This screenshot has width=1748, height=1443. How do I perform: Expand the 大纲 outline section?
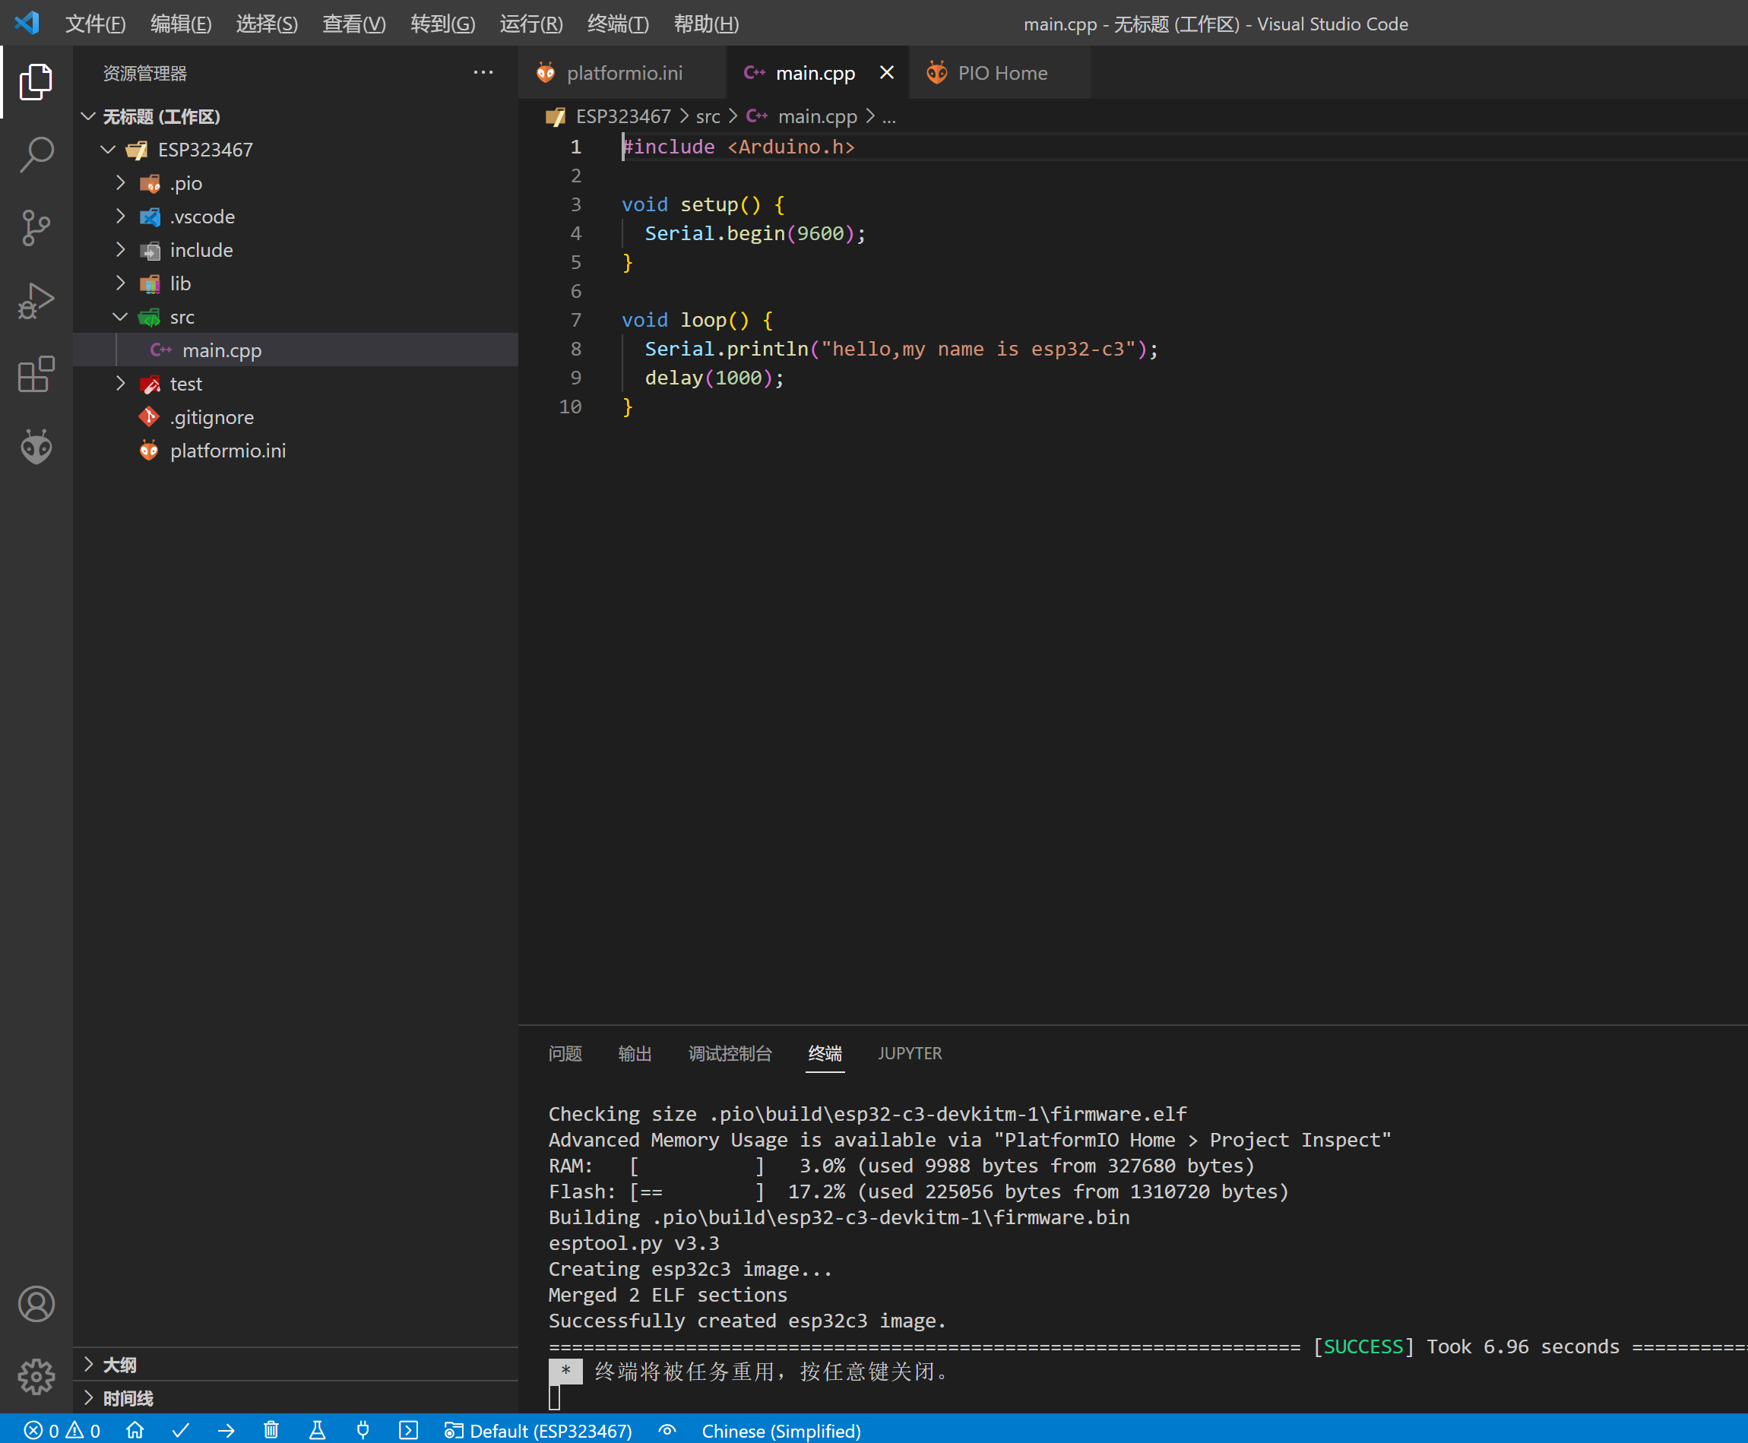click(x=119, y=1364)
